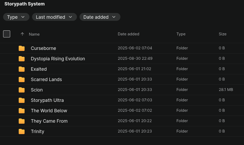Screen dimensions: 244x145
Task: Select the Scion row's 28.1 MB size
Action: (226, 90)
